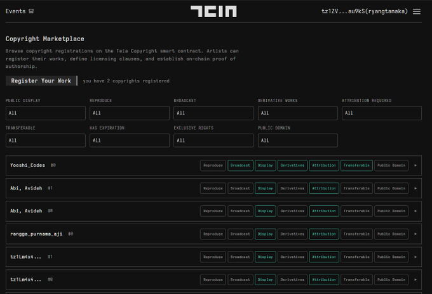Select the tz1Lm4x4... #1 address name
Image resolution: width=432 pixels, height=294 pixels.
tap(25, 257)
